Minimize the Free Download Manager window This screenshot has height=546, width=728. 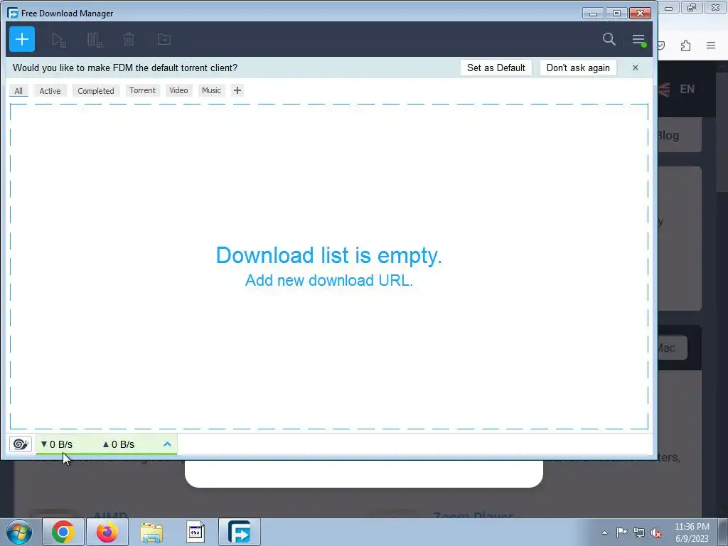(593, 14)
